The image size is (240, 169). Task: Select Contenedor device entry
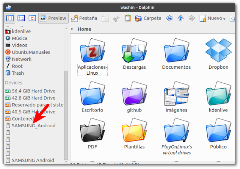click(x=19, y=119)
